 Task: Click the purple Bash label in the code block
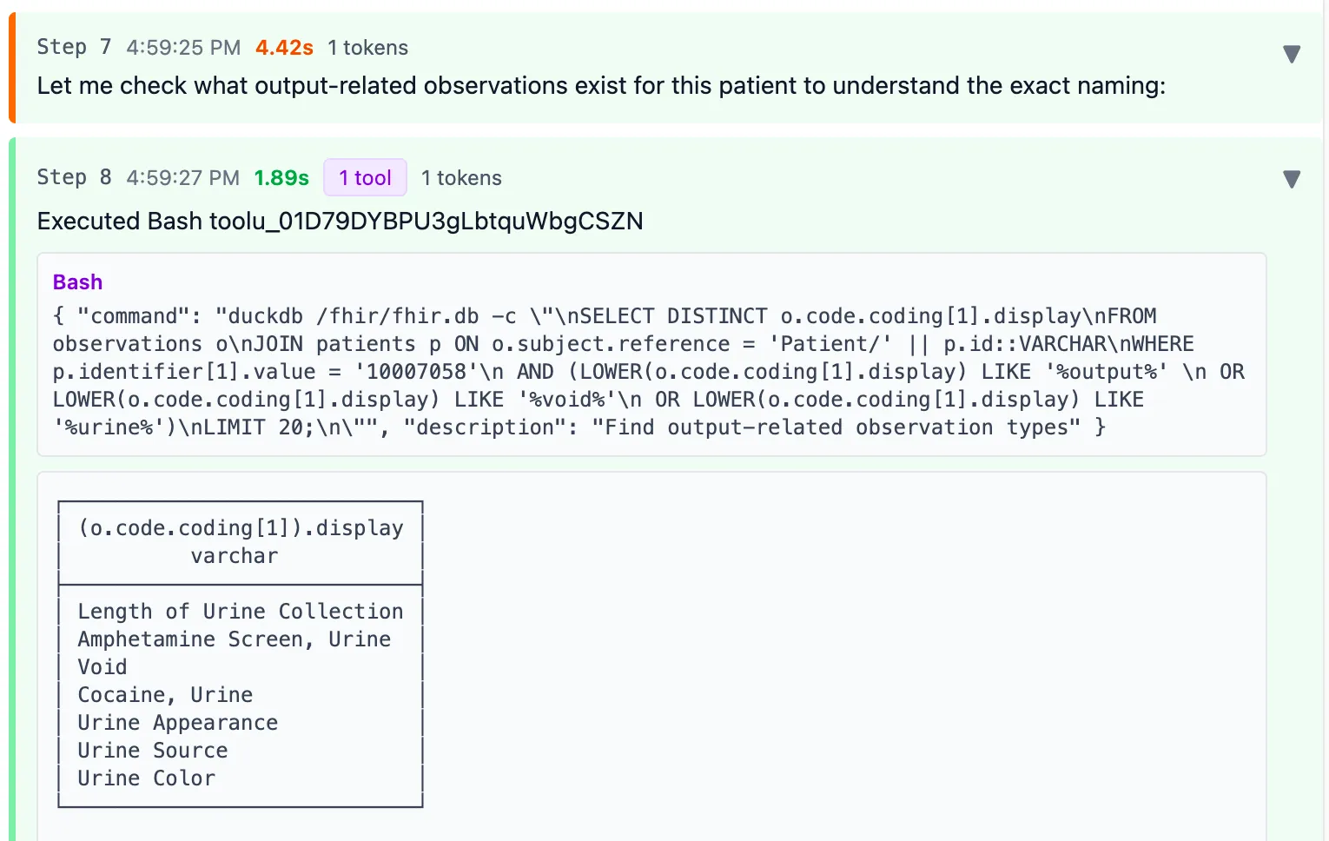(76, 281)
